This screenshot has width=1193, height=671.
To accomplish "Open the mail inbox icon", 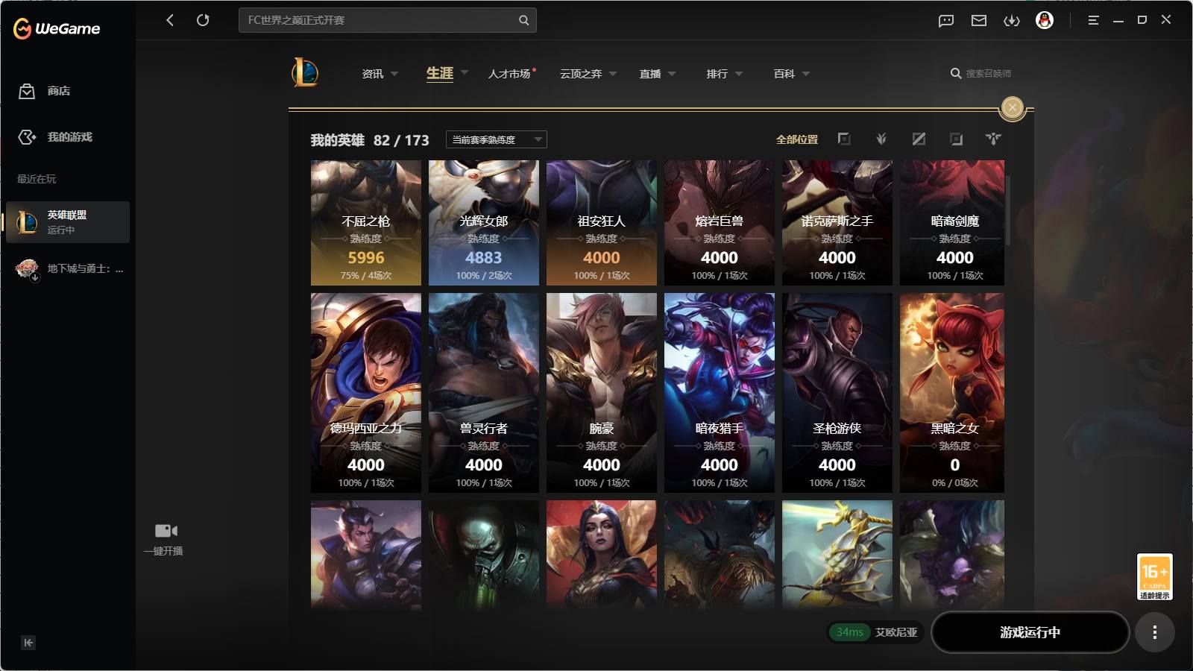I will tap(979, 21).
